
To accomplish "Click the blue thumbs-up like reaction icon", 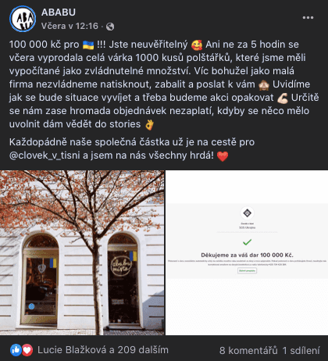I will click(x=16, y=350).
